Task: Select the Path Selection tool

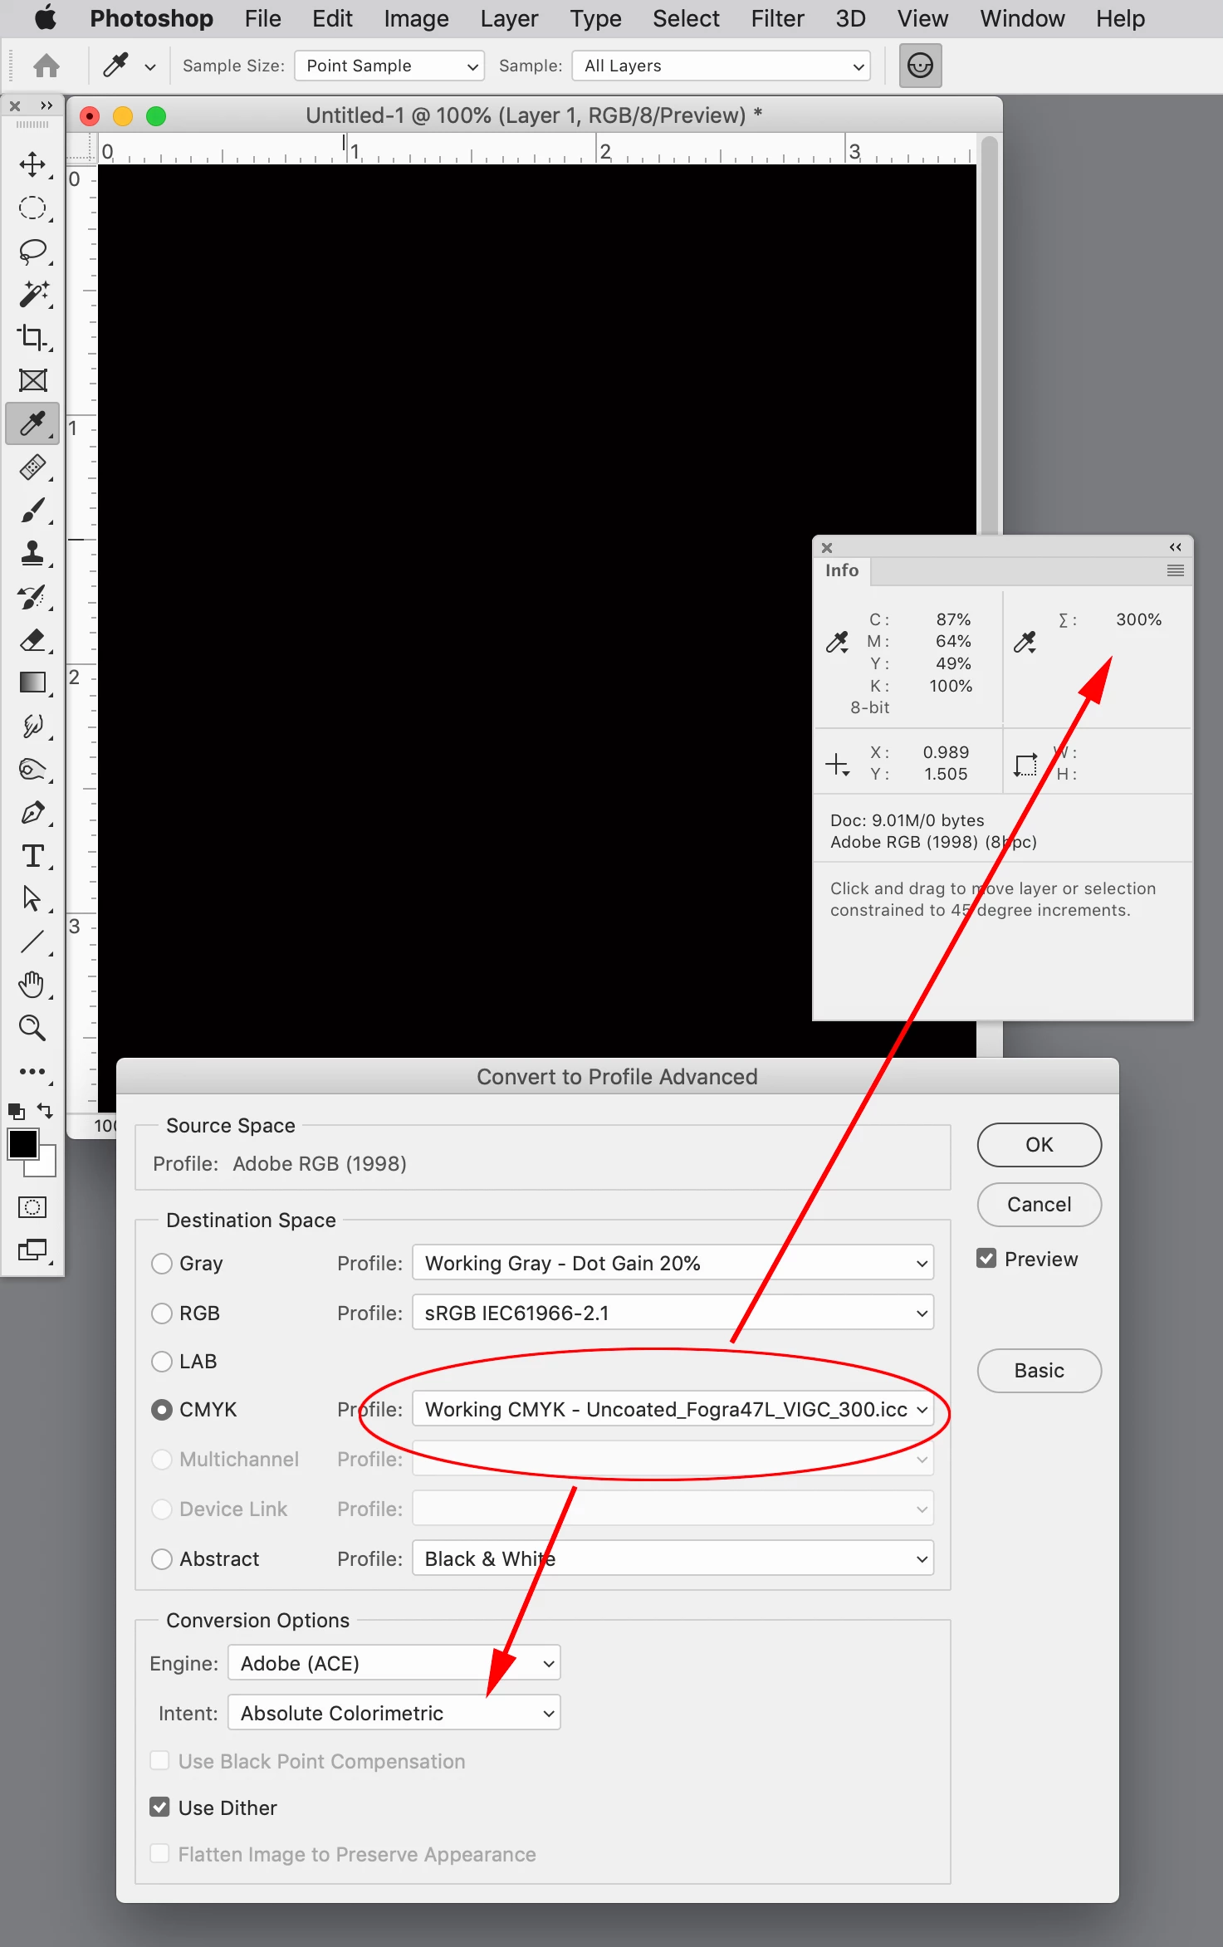Action: coord(32,898)
